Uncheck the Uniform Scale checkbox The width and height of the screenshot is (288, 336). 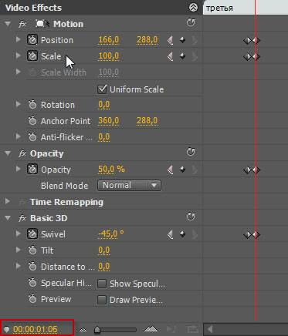coord(102,89)
